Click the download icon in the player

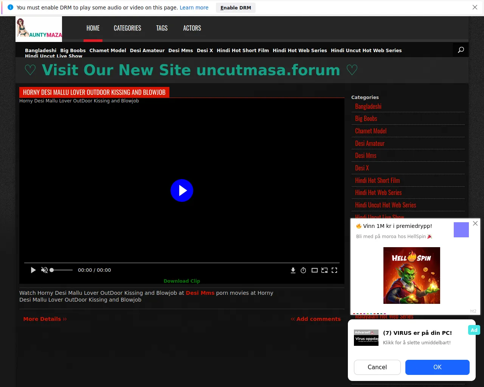pos(293,270)
